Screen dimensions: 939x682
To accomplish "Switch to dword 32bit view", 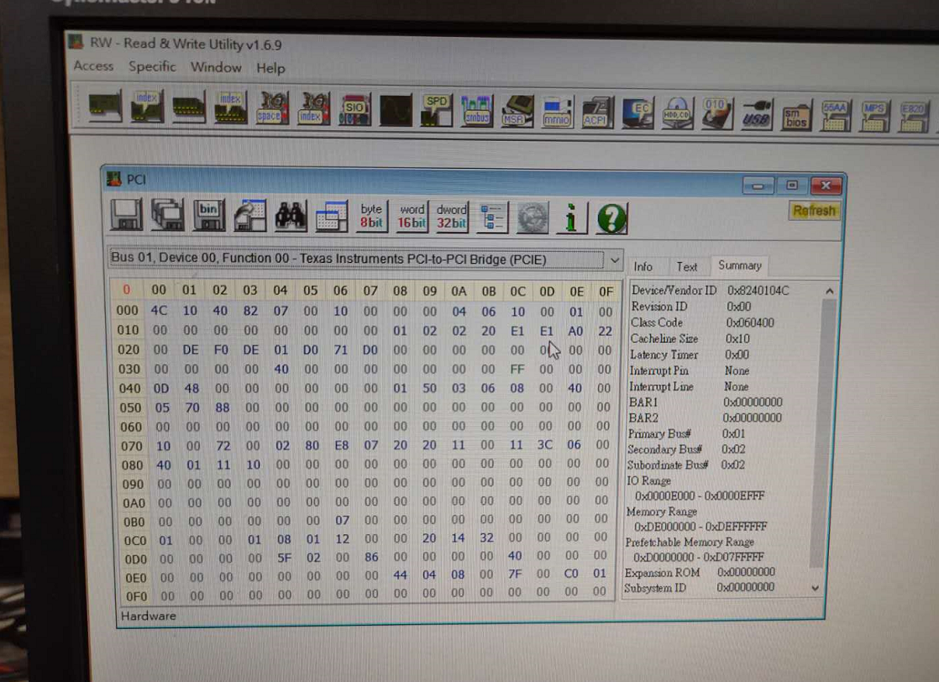I will point(452,218).
